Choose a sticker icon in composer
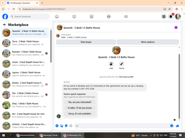The width and height of the screenshot is (185, 138). (x=66, y=126)
